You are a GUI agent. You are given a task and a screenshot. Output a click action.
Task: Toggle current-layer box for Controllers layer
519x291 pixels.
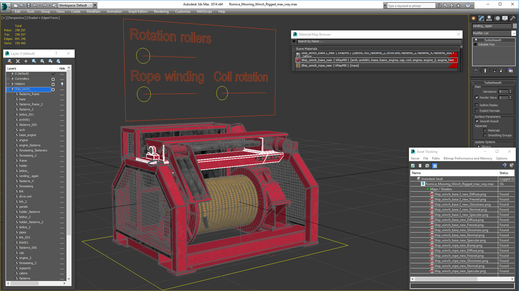pyautogui.click(x=53, y=79)
